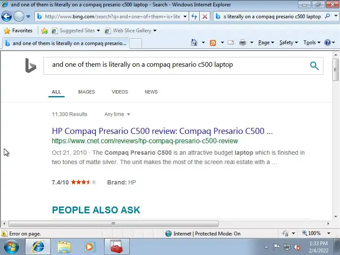Image resolution: width=340 pixels, height=255 pixels.
Task: Select the ALL results tab
Action: click(57, 92)
